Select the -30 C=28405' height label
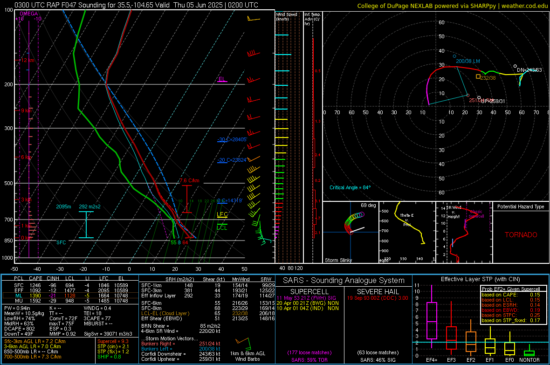 coord(232,139)
